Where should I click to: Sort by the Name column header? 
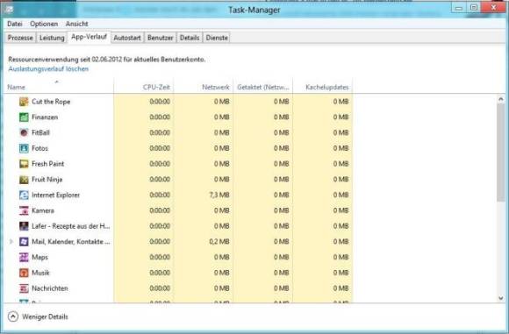[59, 86]
